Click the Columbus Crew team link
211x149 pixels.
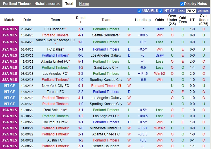55,122
